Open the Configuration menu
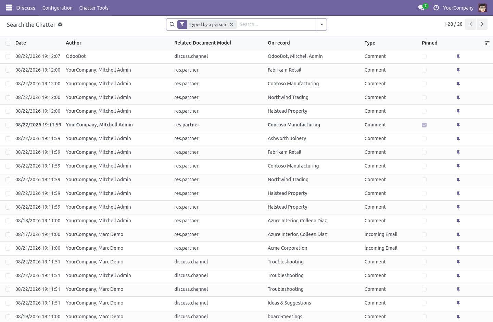Screen dimensions: 493x322 58,8
